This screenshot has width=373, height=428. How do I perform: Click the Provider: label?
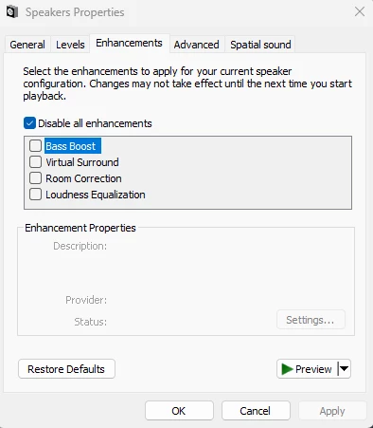pos(86,300)
